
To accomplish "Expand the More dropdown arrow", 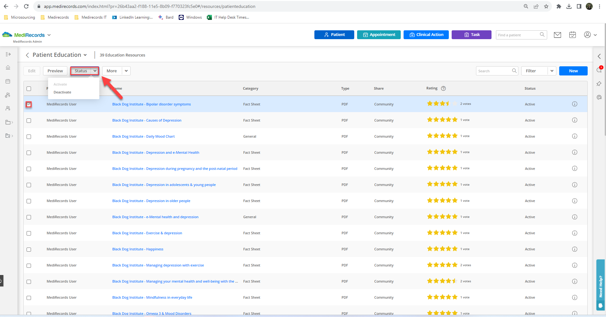I will (x=126, y=71).
